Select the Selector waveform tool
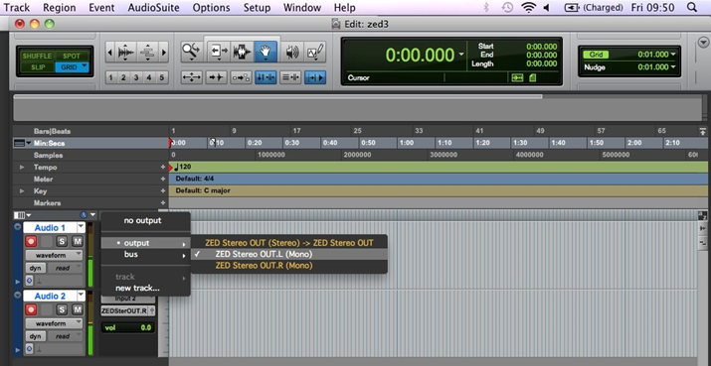The image size is (711, 366). 242,52
